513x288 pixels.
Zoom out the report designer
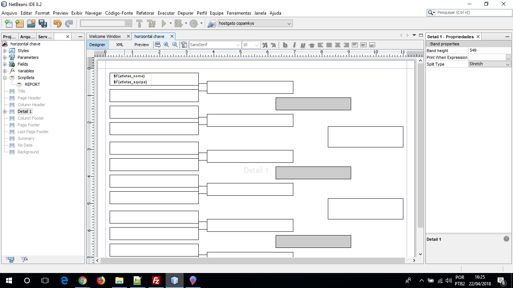(175, 45)
